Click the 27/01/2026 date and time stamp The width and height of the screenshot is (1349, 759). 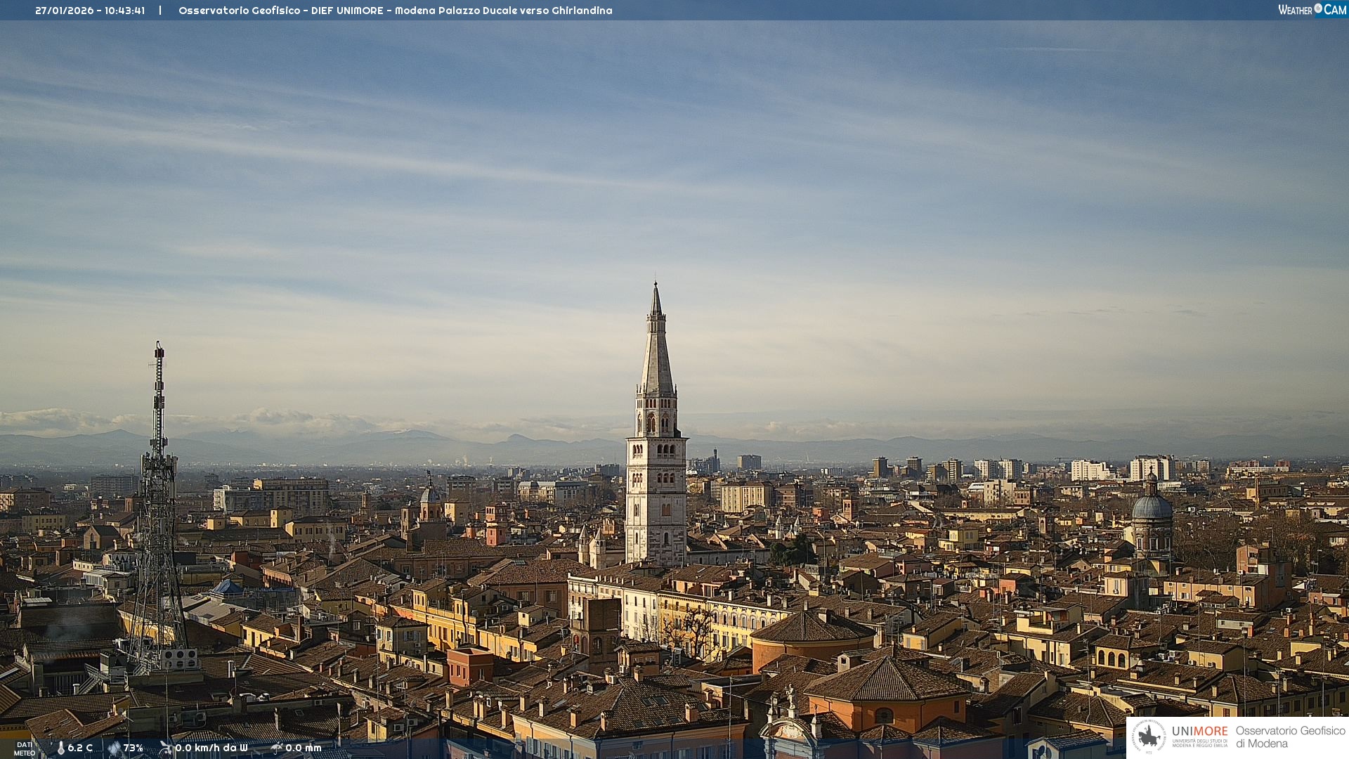tap(90, 11)
